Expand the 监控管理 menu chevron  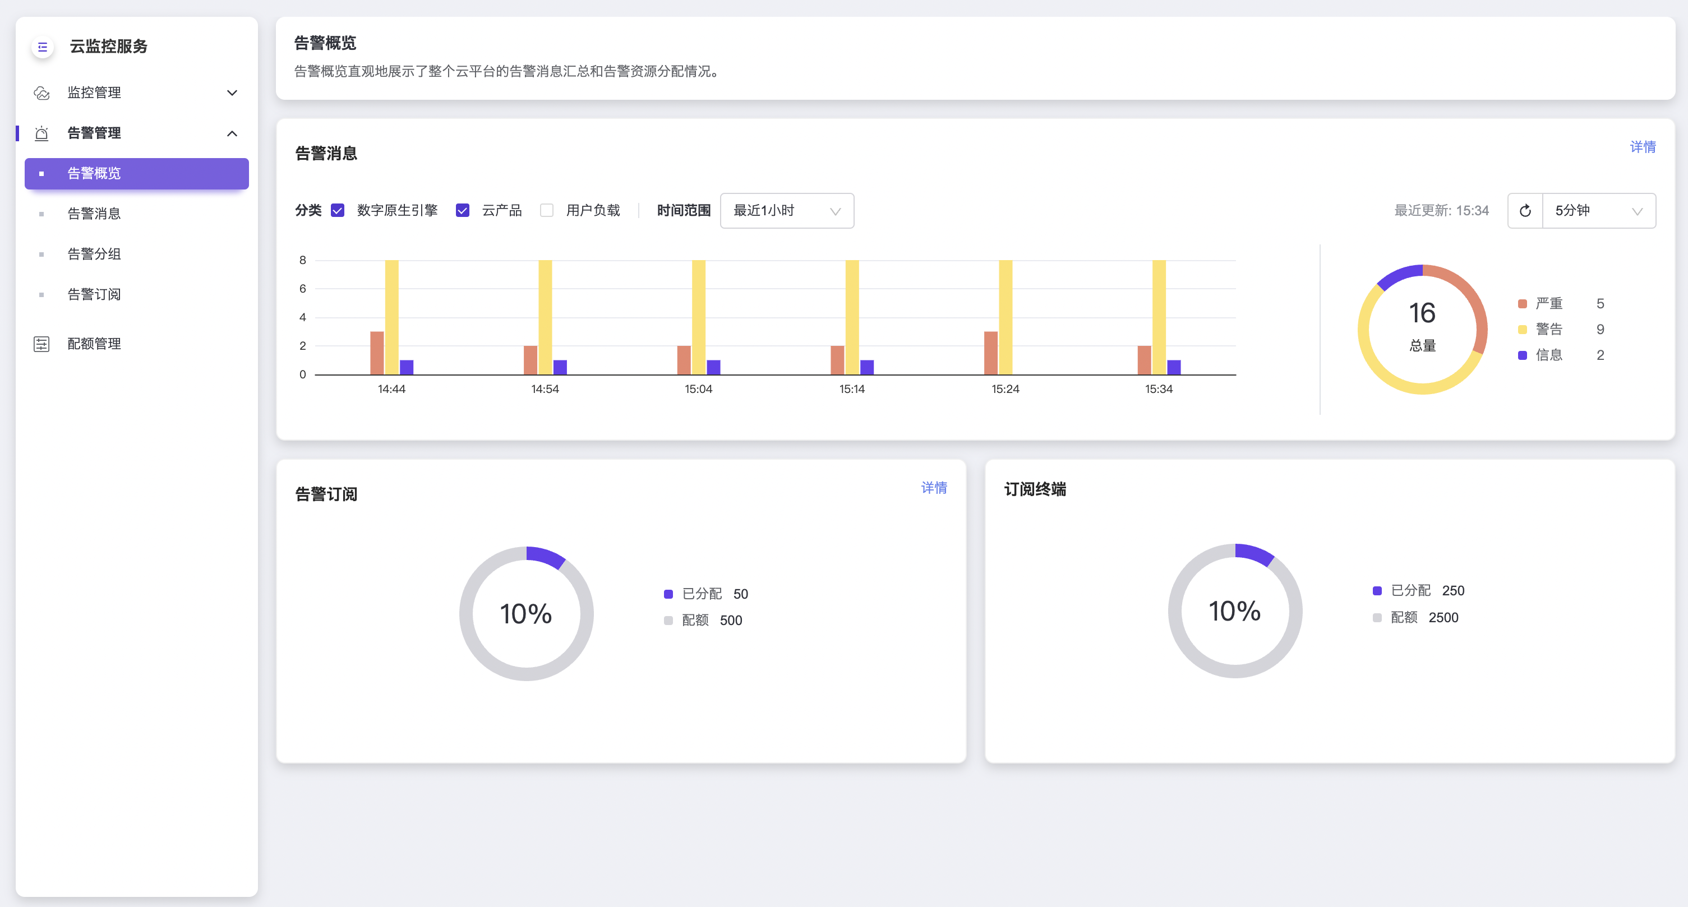[232, 93]
